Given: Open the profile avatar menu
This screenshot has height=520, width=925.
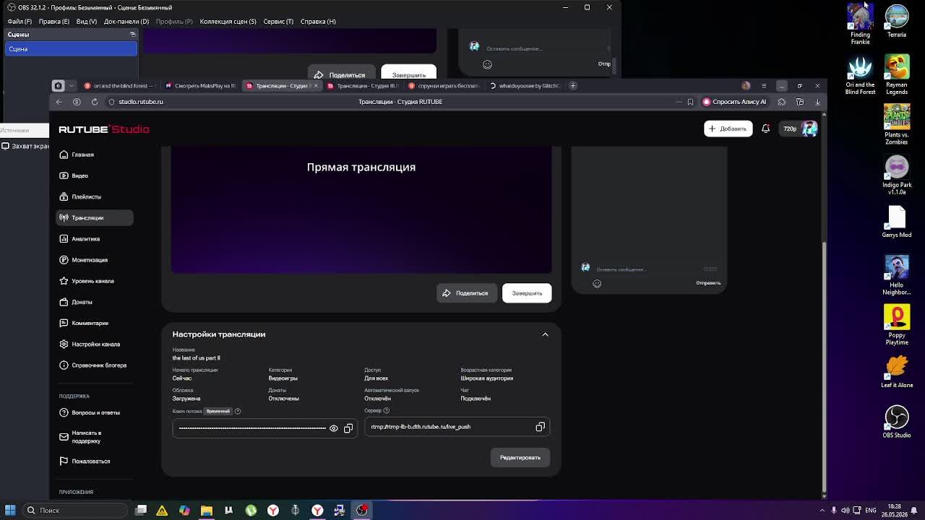Looking at the screenshot, I should [x=809, y=129].
